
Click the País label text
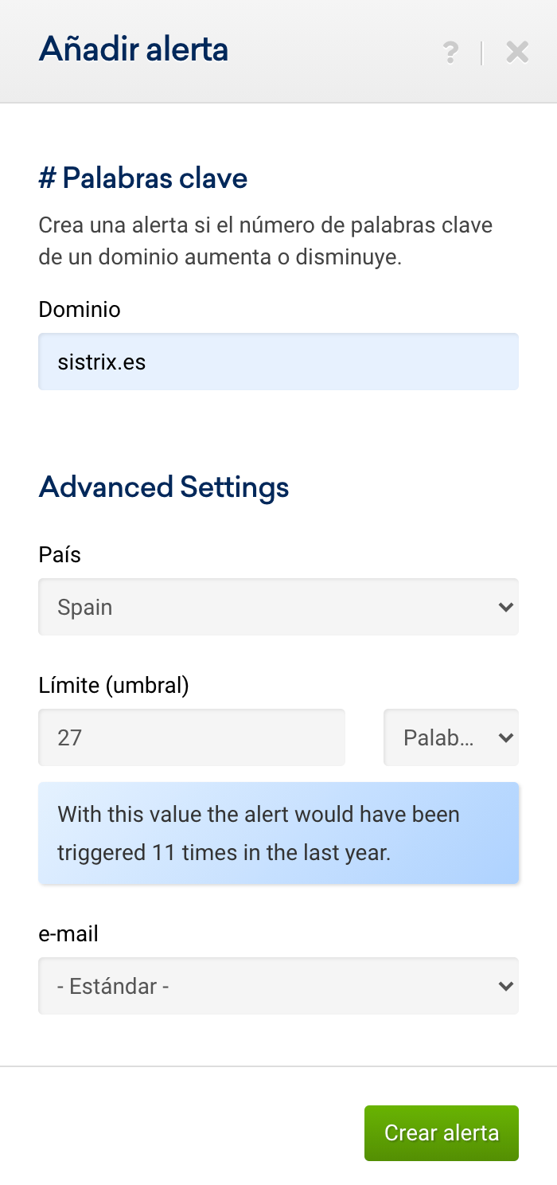(60, 554)
